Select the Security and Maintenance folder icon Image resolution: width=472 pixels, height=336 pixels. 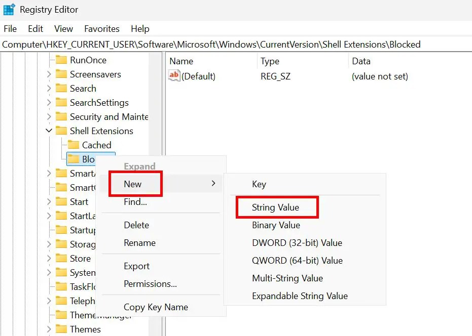(61, 116)
